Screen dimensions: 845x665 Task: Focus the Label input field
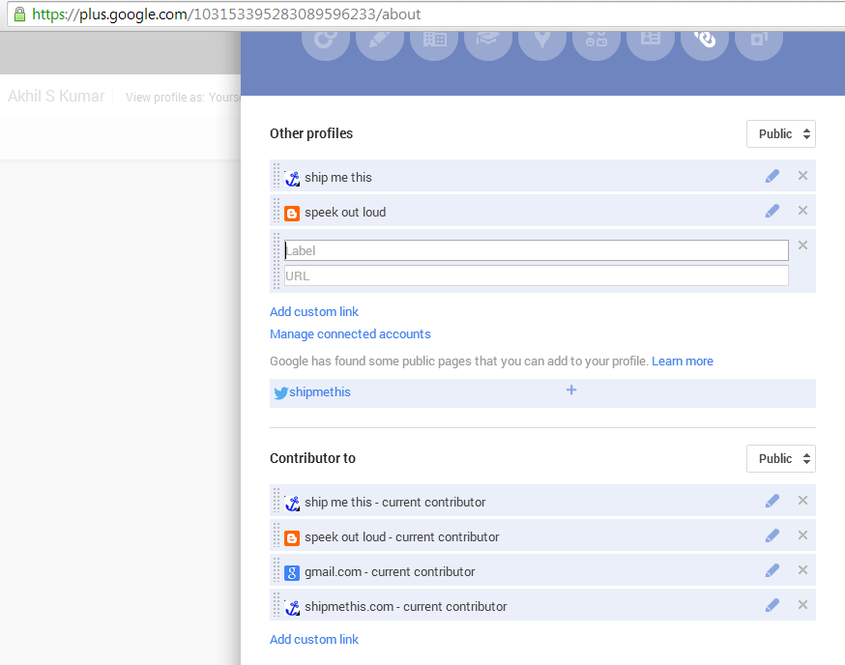[537, 250]
